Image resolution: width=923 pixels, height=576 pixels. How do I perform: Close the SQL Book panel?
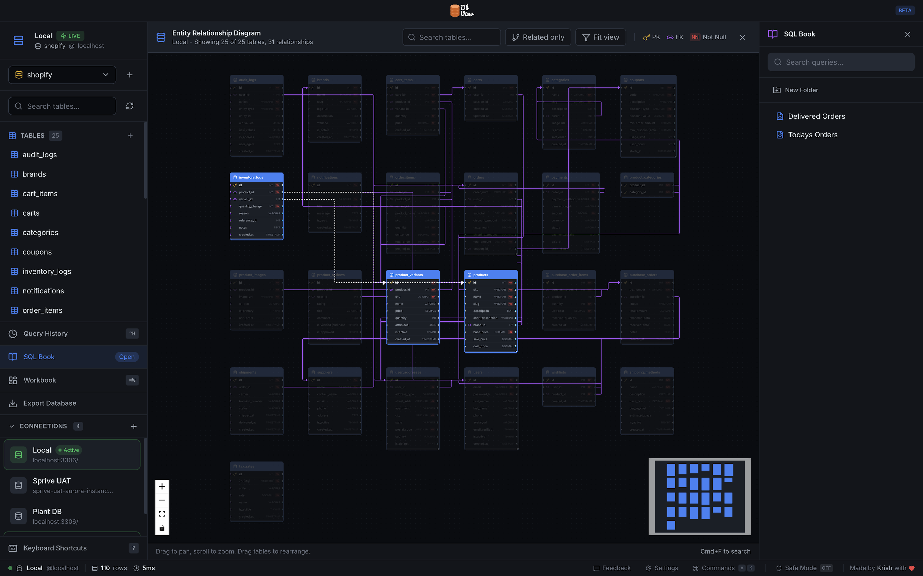click(x=907, y=34)
